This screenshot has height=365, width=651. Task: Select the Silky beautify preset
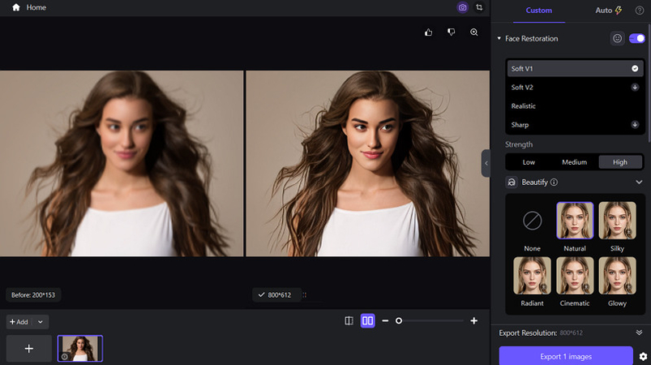pyautogui.click(x=618, y=221)
